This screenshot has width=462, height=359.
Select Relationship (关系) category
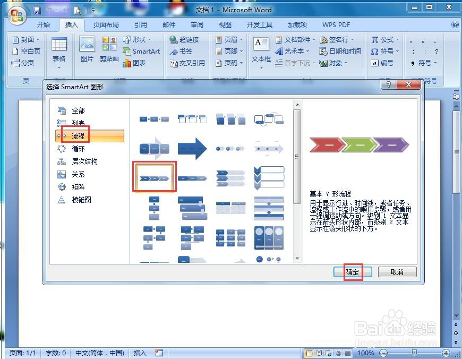click(90, 174)
